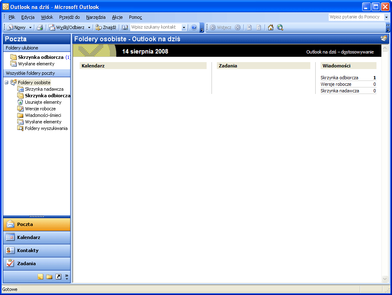
Task: Select Skrzynka odbiorcza in favorite folders
Action: tap(40, 57)
